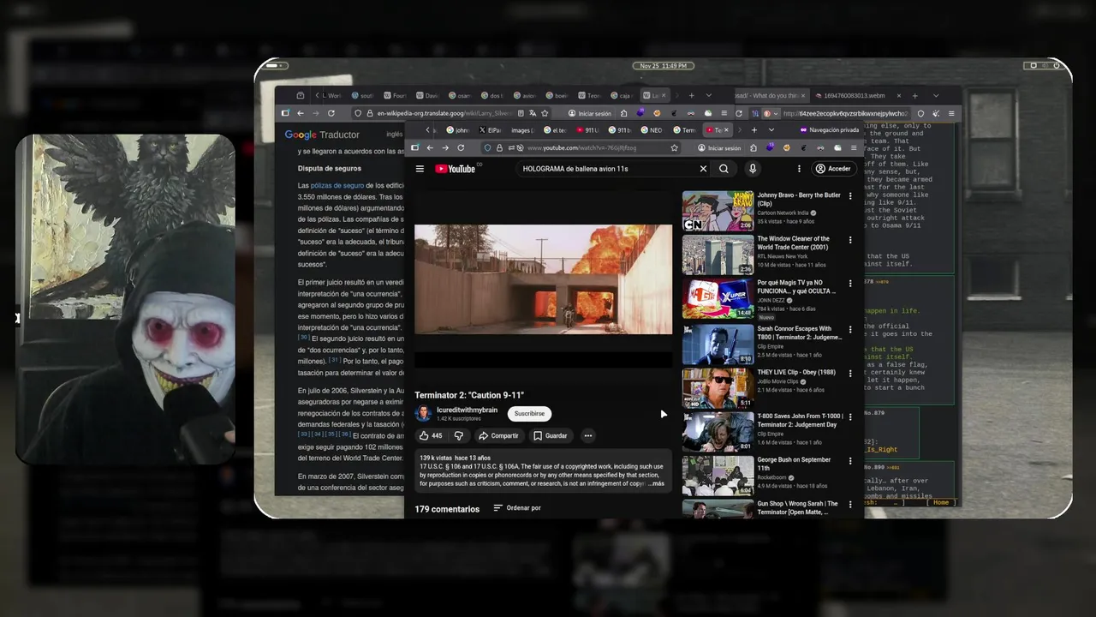Open the THEY LIVE Clip Obey thumbnail
The image size is (1096, 617).
coord(718,387)
